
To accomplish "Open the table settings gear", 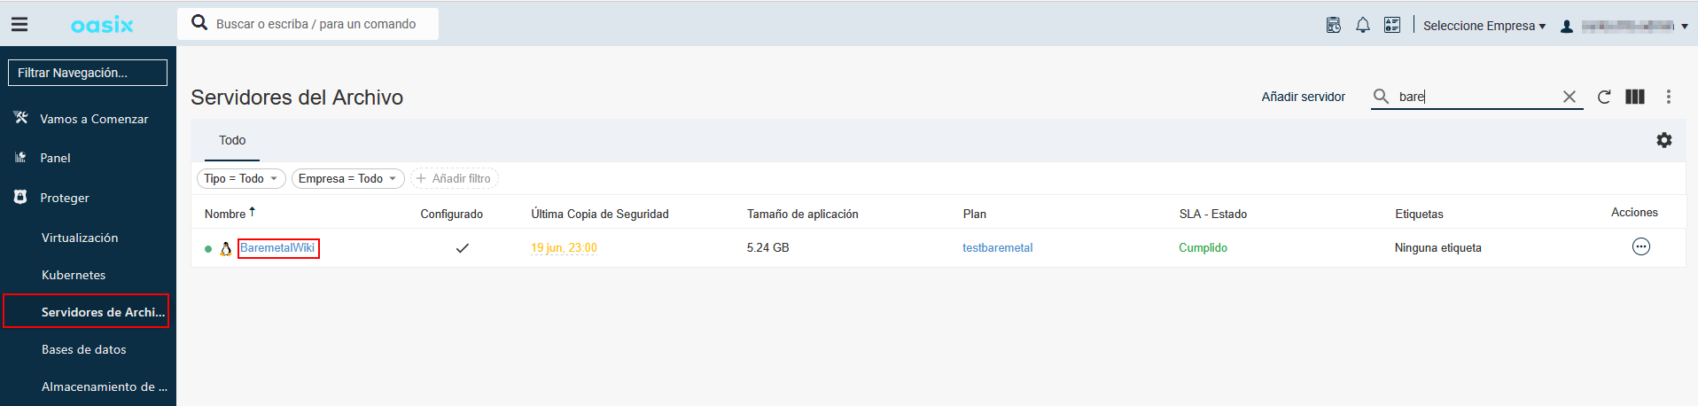I will pyautogui.click(x=1664, y=140).
